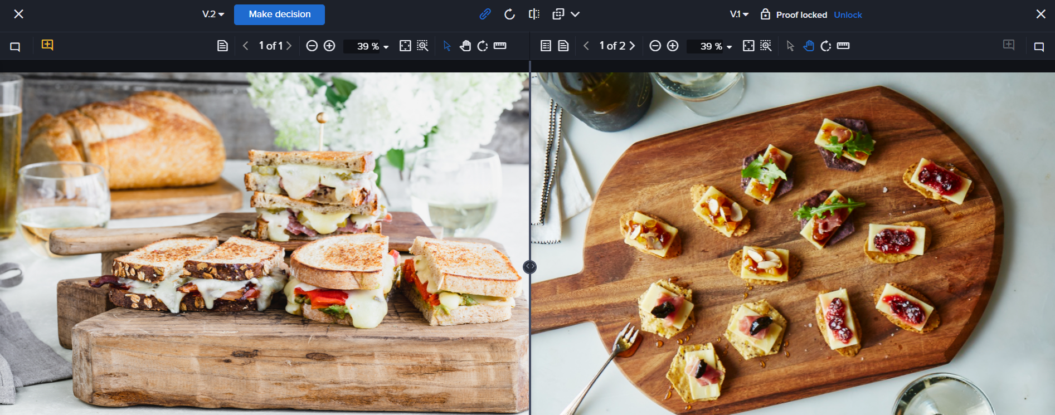Screen dimensions: 1055x415
Task: Close the left V.2 proof pane
Action: [18, 14]
